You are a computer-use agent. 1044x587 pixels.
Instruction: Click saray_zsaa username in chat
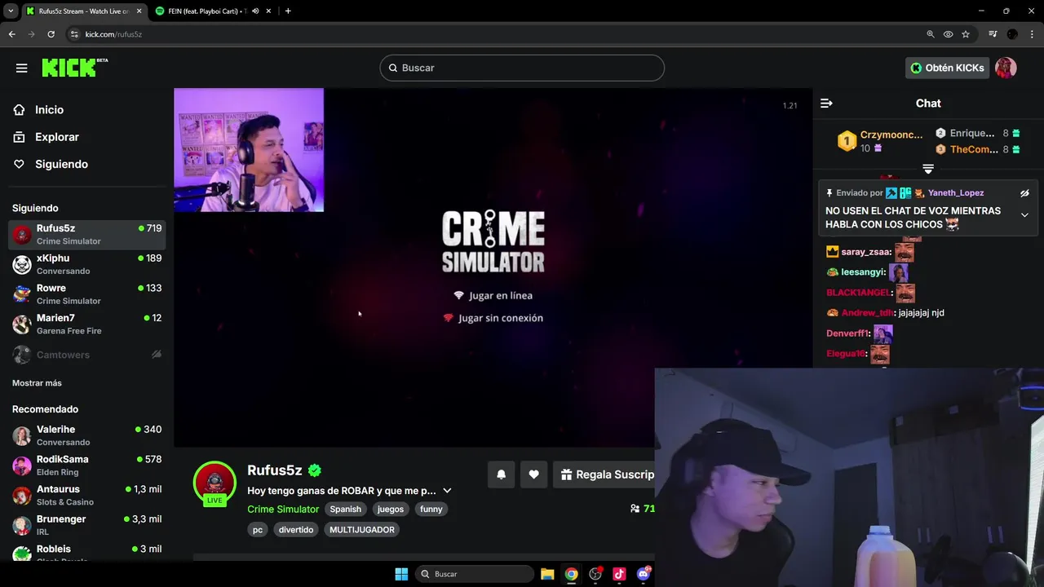click(866, 252)
